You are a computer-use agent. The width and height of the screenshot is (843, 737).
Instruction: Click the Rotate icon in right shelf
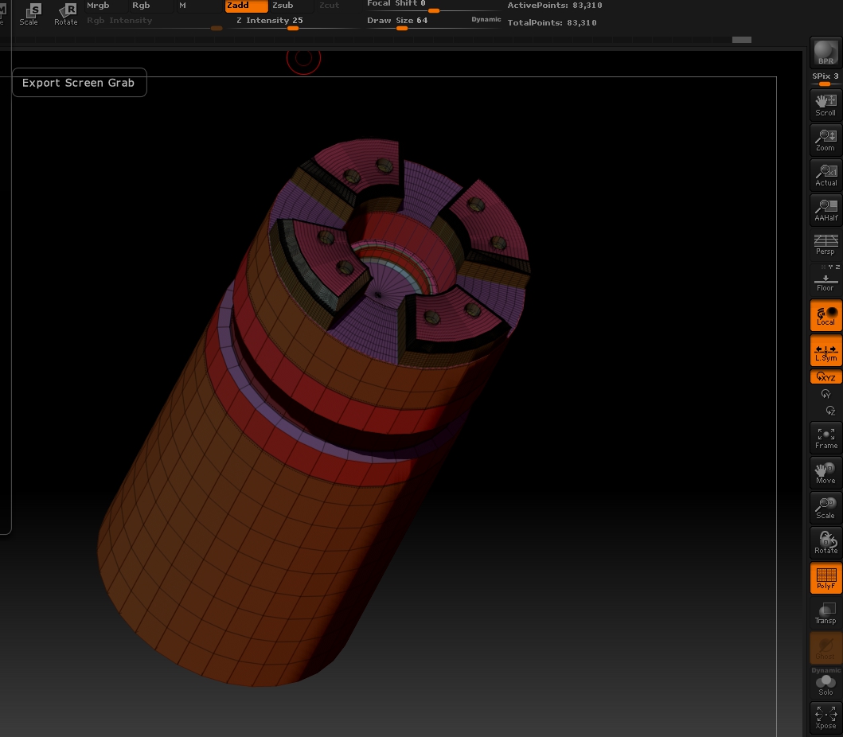[x=825, y=542]
